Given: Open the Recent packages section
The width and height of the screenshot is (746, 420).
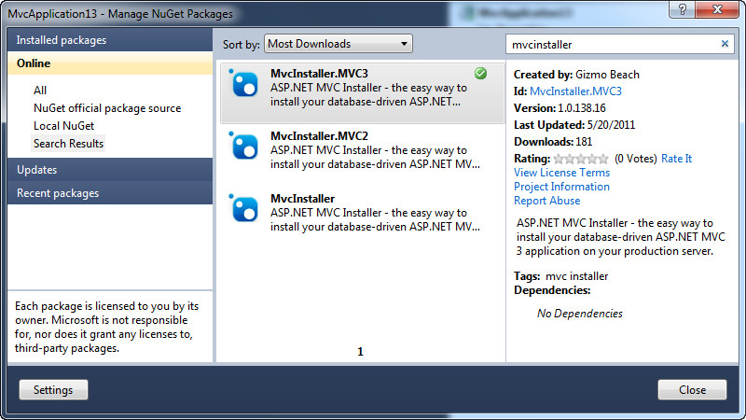Looking at the screenshot, I should [x=110, y=193].
